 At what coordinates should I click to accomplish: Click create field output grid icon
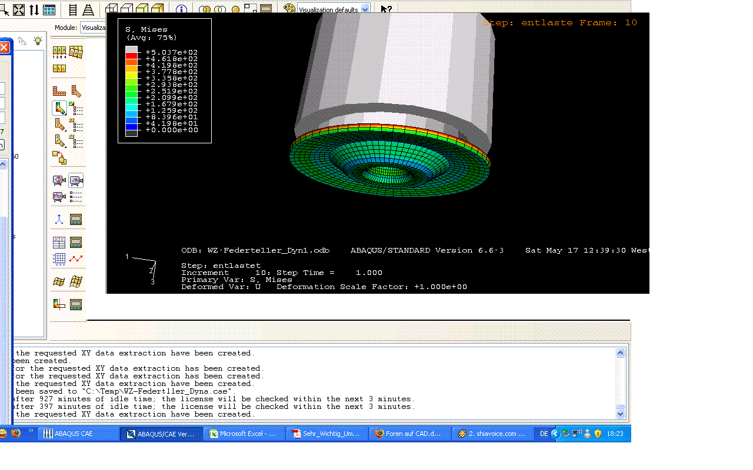point(59,258)
